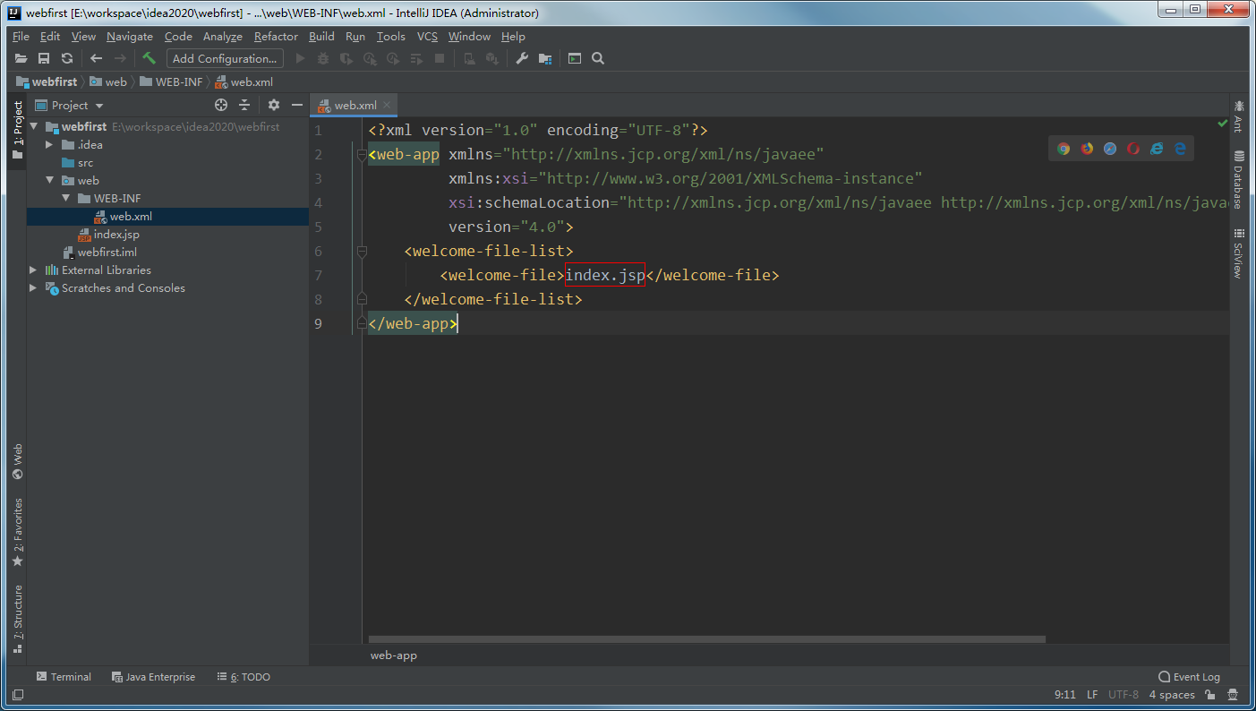
Task: Toggle the 2: Favorites side tab
Action: coord(17,532)
